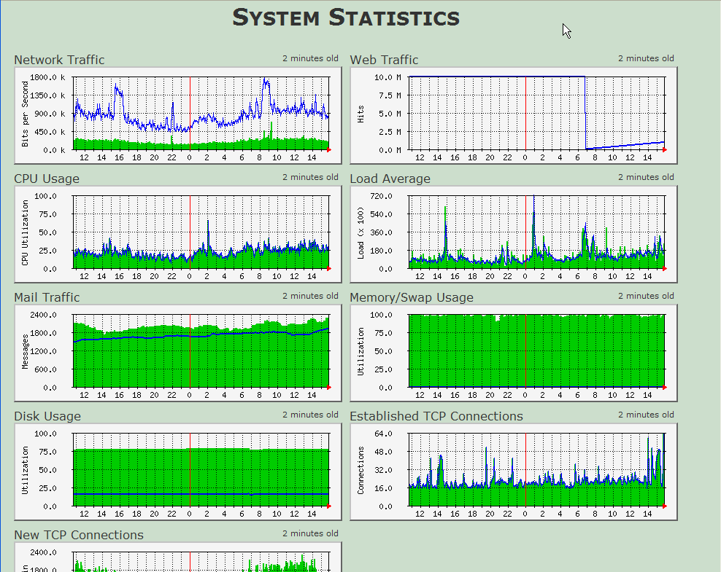Image resolution: width=721 pixels, height=572 pixels.
Task: Click the Disk Usage title label
Action: coord(47,416)
